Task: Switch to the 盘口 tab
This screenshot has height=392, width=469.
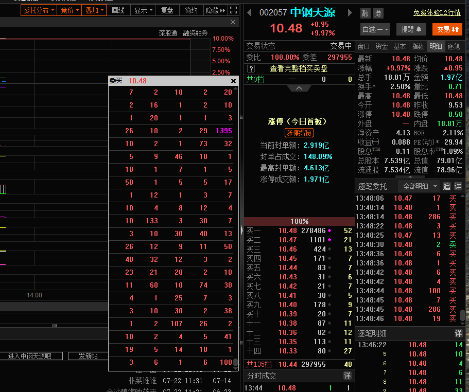Action: [363, 46]
